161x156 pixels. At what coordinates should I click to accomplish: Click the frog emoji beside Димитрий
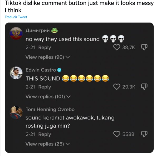[x=54, y=30]
